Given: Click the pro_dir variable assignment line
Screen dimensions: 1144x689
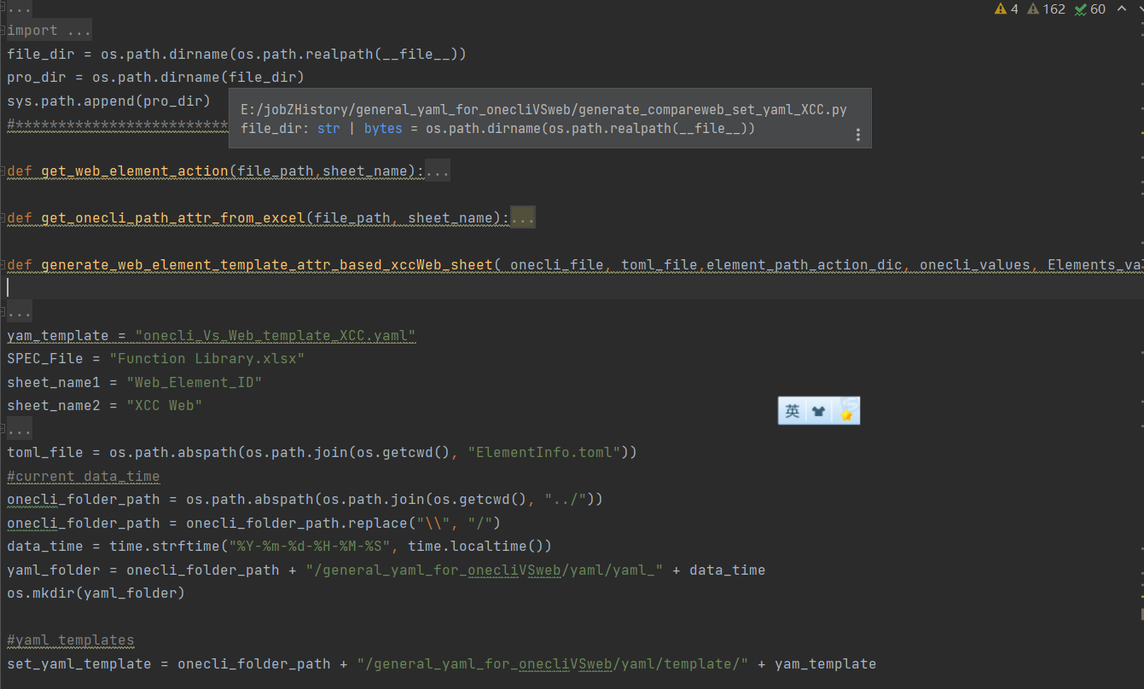Looking at the screenshot, I should [156, 78].
